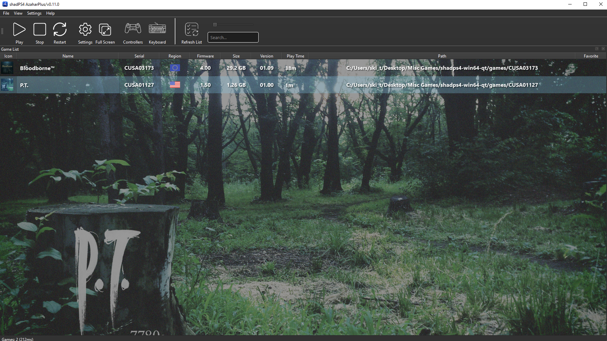Sort games by Serial column header
This screenshot has height=341, width=607.
coord(139,56)
